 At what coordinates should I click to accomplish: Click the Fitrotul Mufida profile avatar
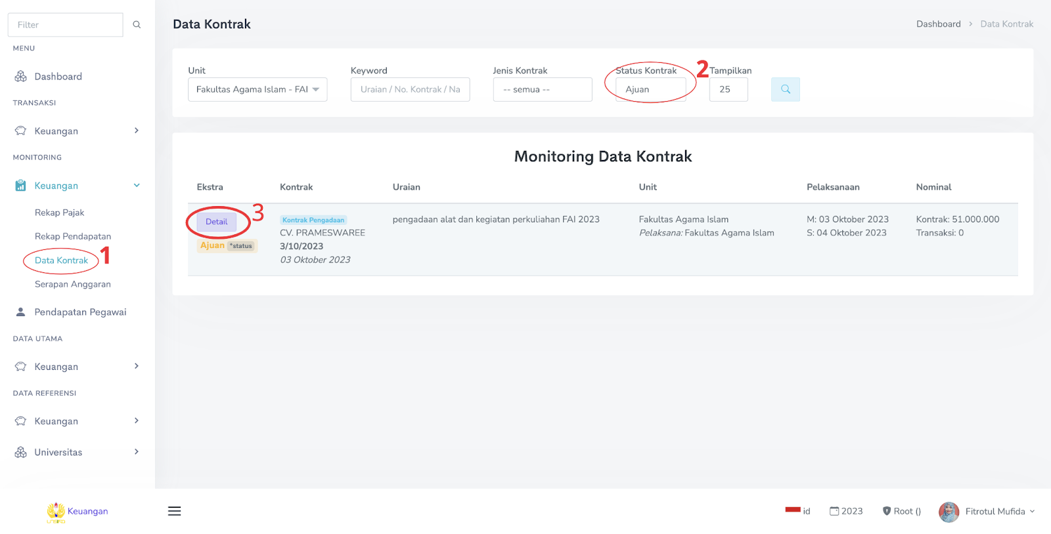(949, 512)
